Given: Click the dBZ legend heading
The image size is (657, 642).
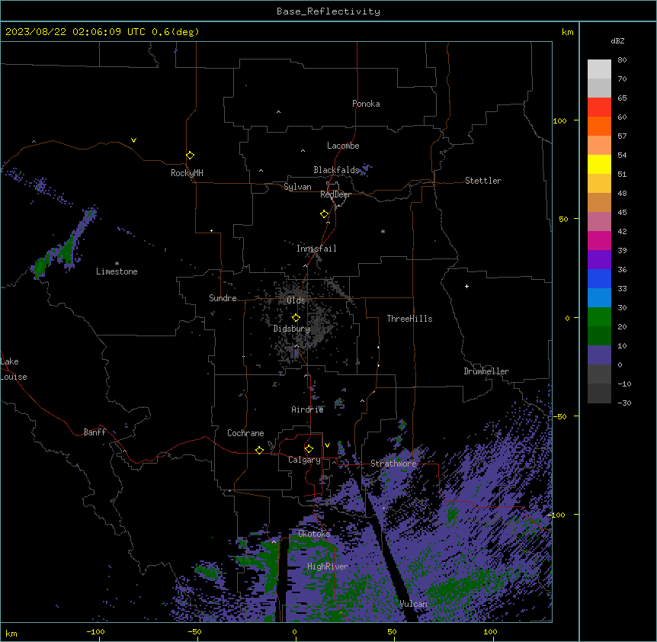Looking at the screenshot, I should tap(617, 41).
